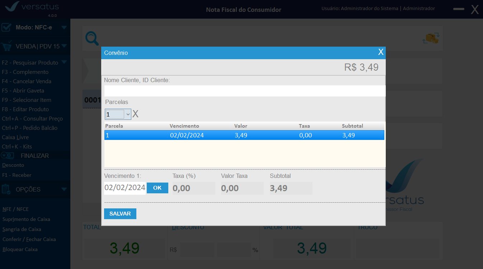Confirm the vencimento date with OK
This screenshot has width=483, height=269.
[157, 188]
